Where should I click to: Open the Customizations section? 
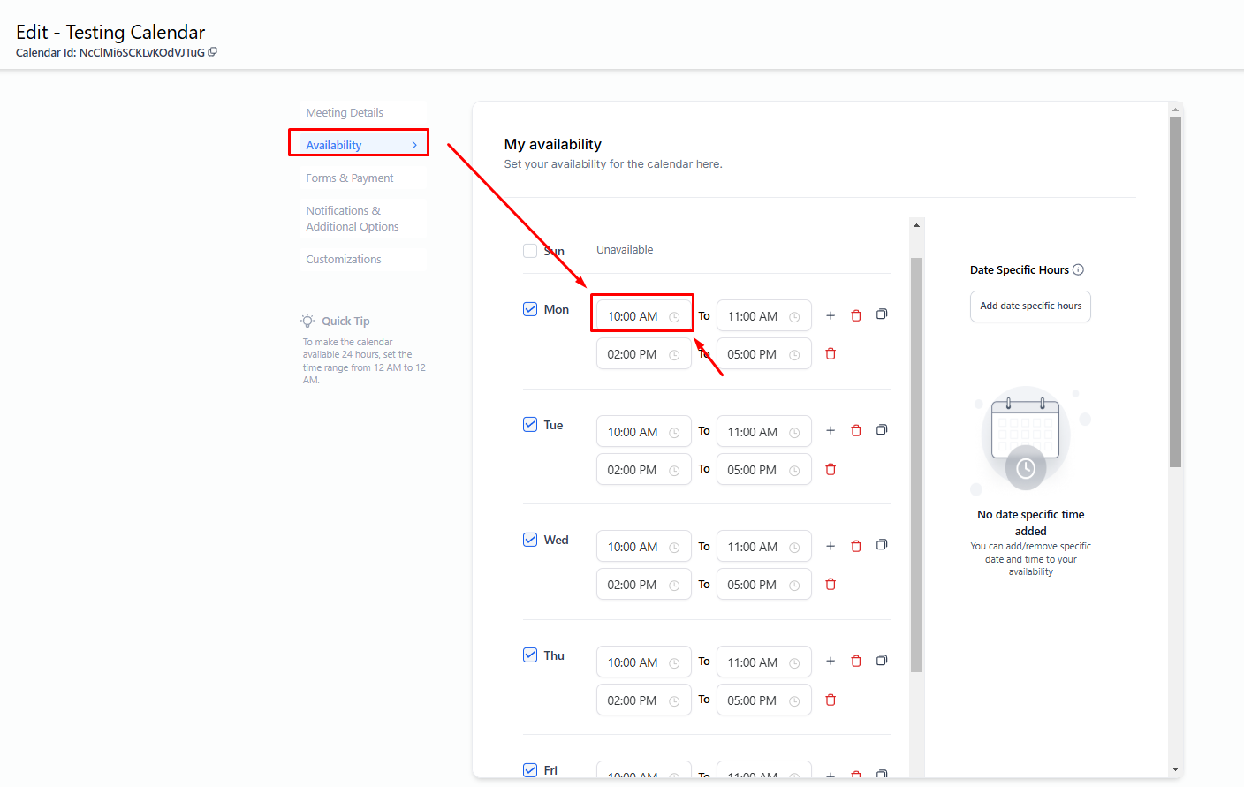pos(344,260)
